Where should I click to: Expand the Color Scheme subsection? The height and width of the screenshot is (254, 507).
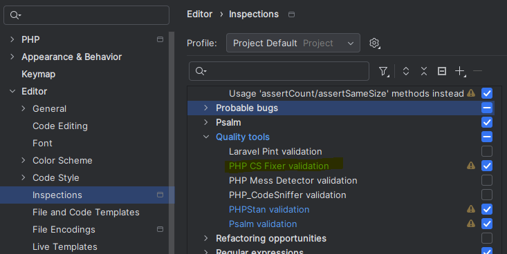(24, 160)
